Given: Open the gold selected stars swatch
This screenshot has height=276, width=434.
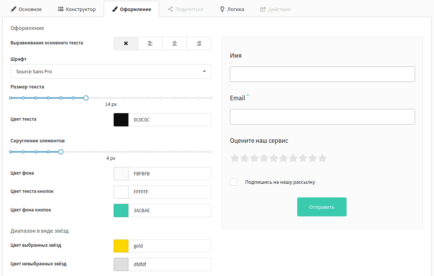Looking at the screenshot, I should [121, 246].
